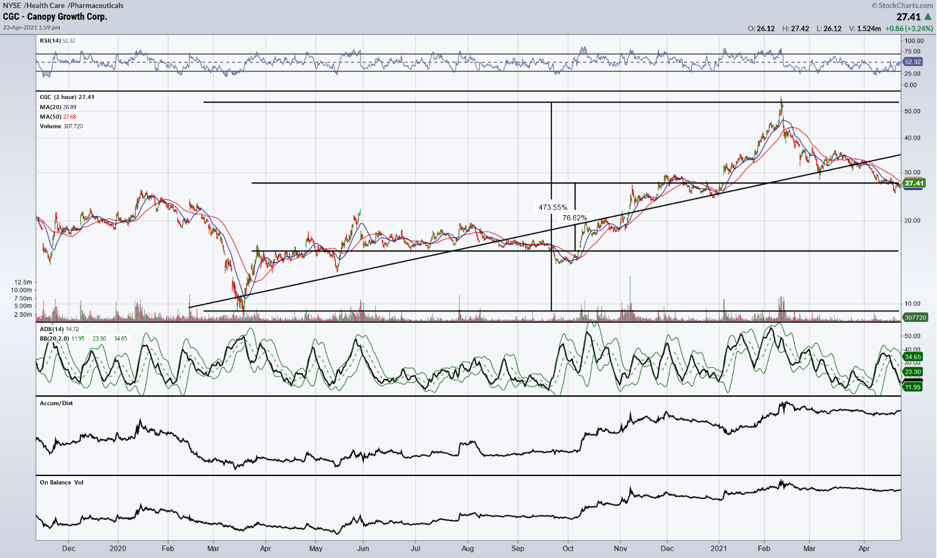Click the green '34.65' upper band tag
Image resolution: width=937 pixels, height=558 pixels.
point(913,357)
